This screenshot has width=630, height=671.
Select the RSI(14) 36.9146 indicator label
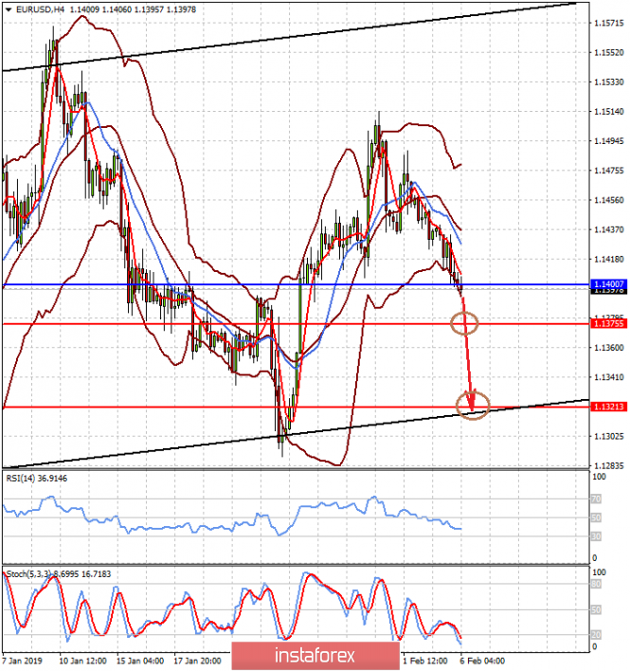[37, 479]
